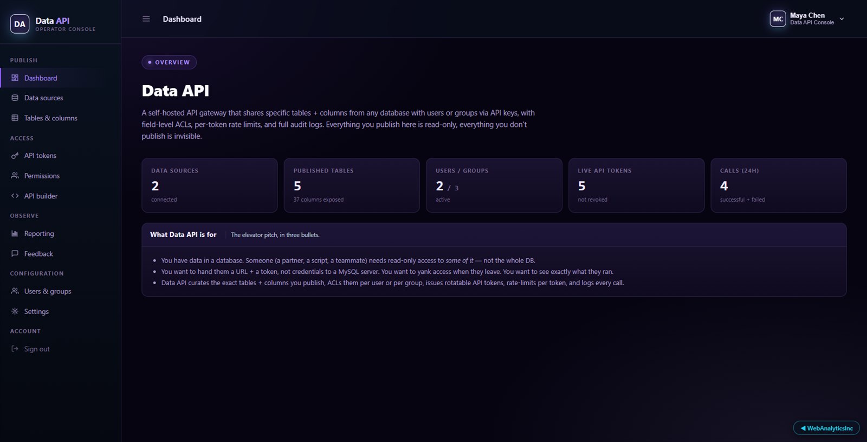Image resolution: width=867 pixels, height=442 pixels.
Task: Open Feedback page
Action: pyautogui.click(x=61, y=254)
